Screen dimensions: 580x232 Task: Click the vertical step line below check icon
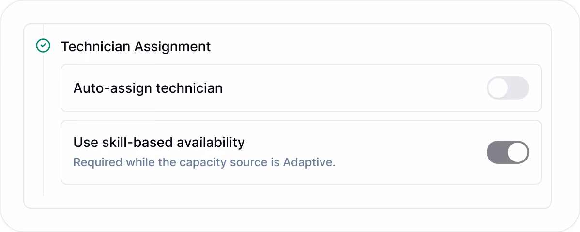pos(43,126)
